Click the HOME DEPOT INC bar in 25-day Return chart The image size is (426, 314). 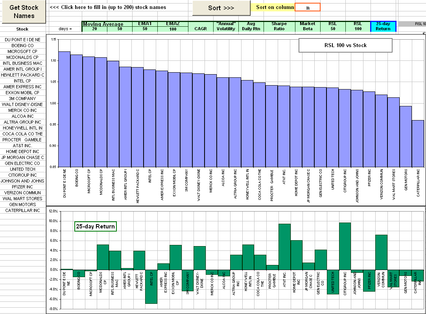(x=297, y=255)
